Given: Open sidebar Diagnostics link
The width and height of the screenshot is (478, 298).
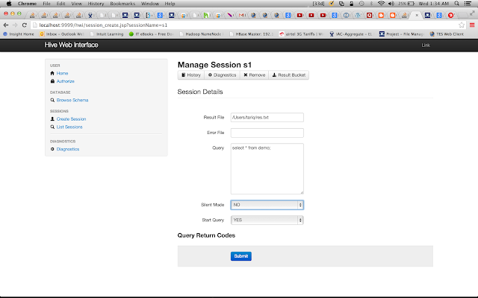Looking at the screenshot, I should pos(68,149).
